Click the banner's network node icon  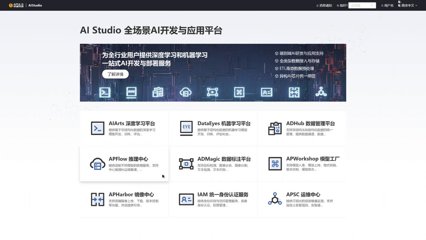click(x=321, y=92)
